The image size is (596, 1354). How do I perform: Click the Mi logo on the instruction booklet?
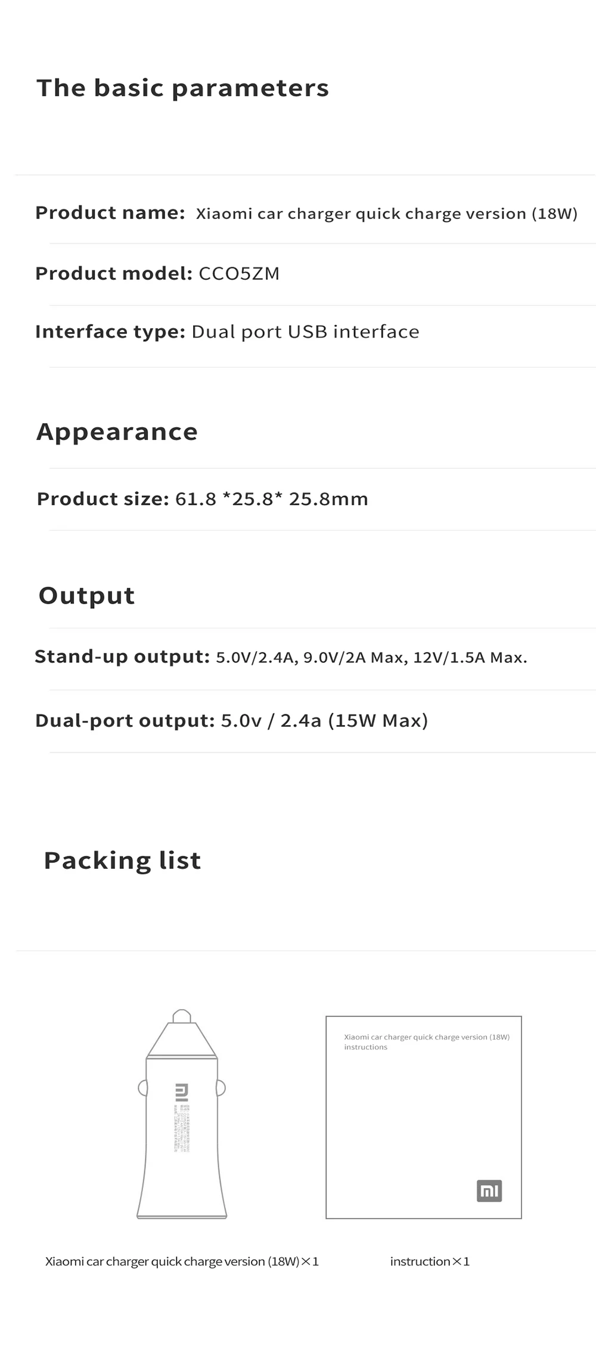489,1190
